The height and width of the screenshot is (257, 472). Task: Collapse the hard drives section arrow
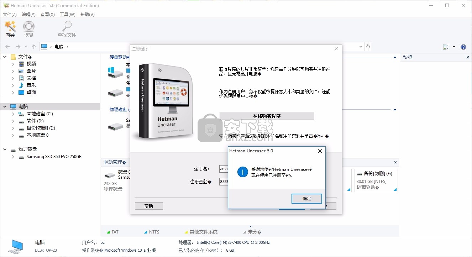(395, 57)
